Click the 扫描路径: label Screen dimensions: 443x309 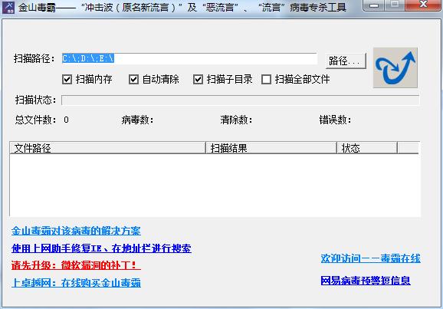click(x=34, y=59)
